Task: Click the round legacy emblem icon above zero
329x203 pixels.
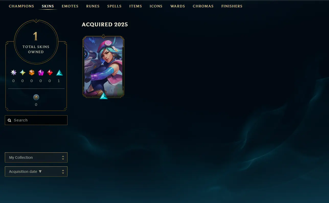Action: click(x=36, y=97)
